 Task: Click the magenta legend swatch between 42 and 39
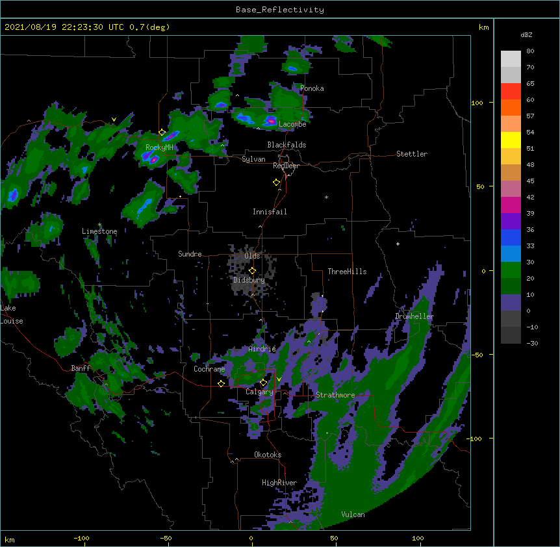tap(511, 205)
